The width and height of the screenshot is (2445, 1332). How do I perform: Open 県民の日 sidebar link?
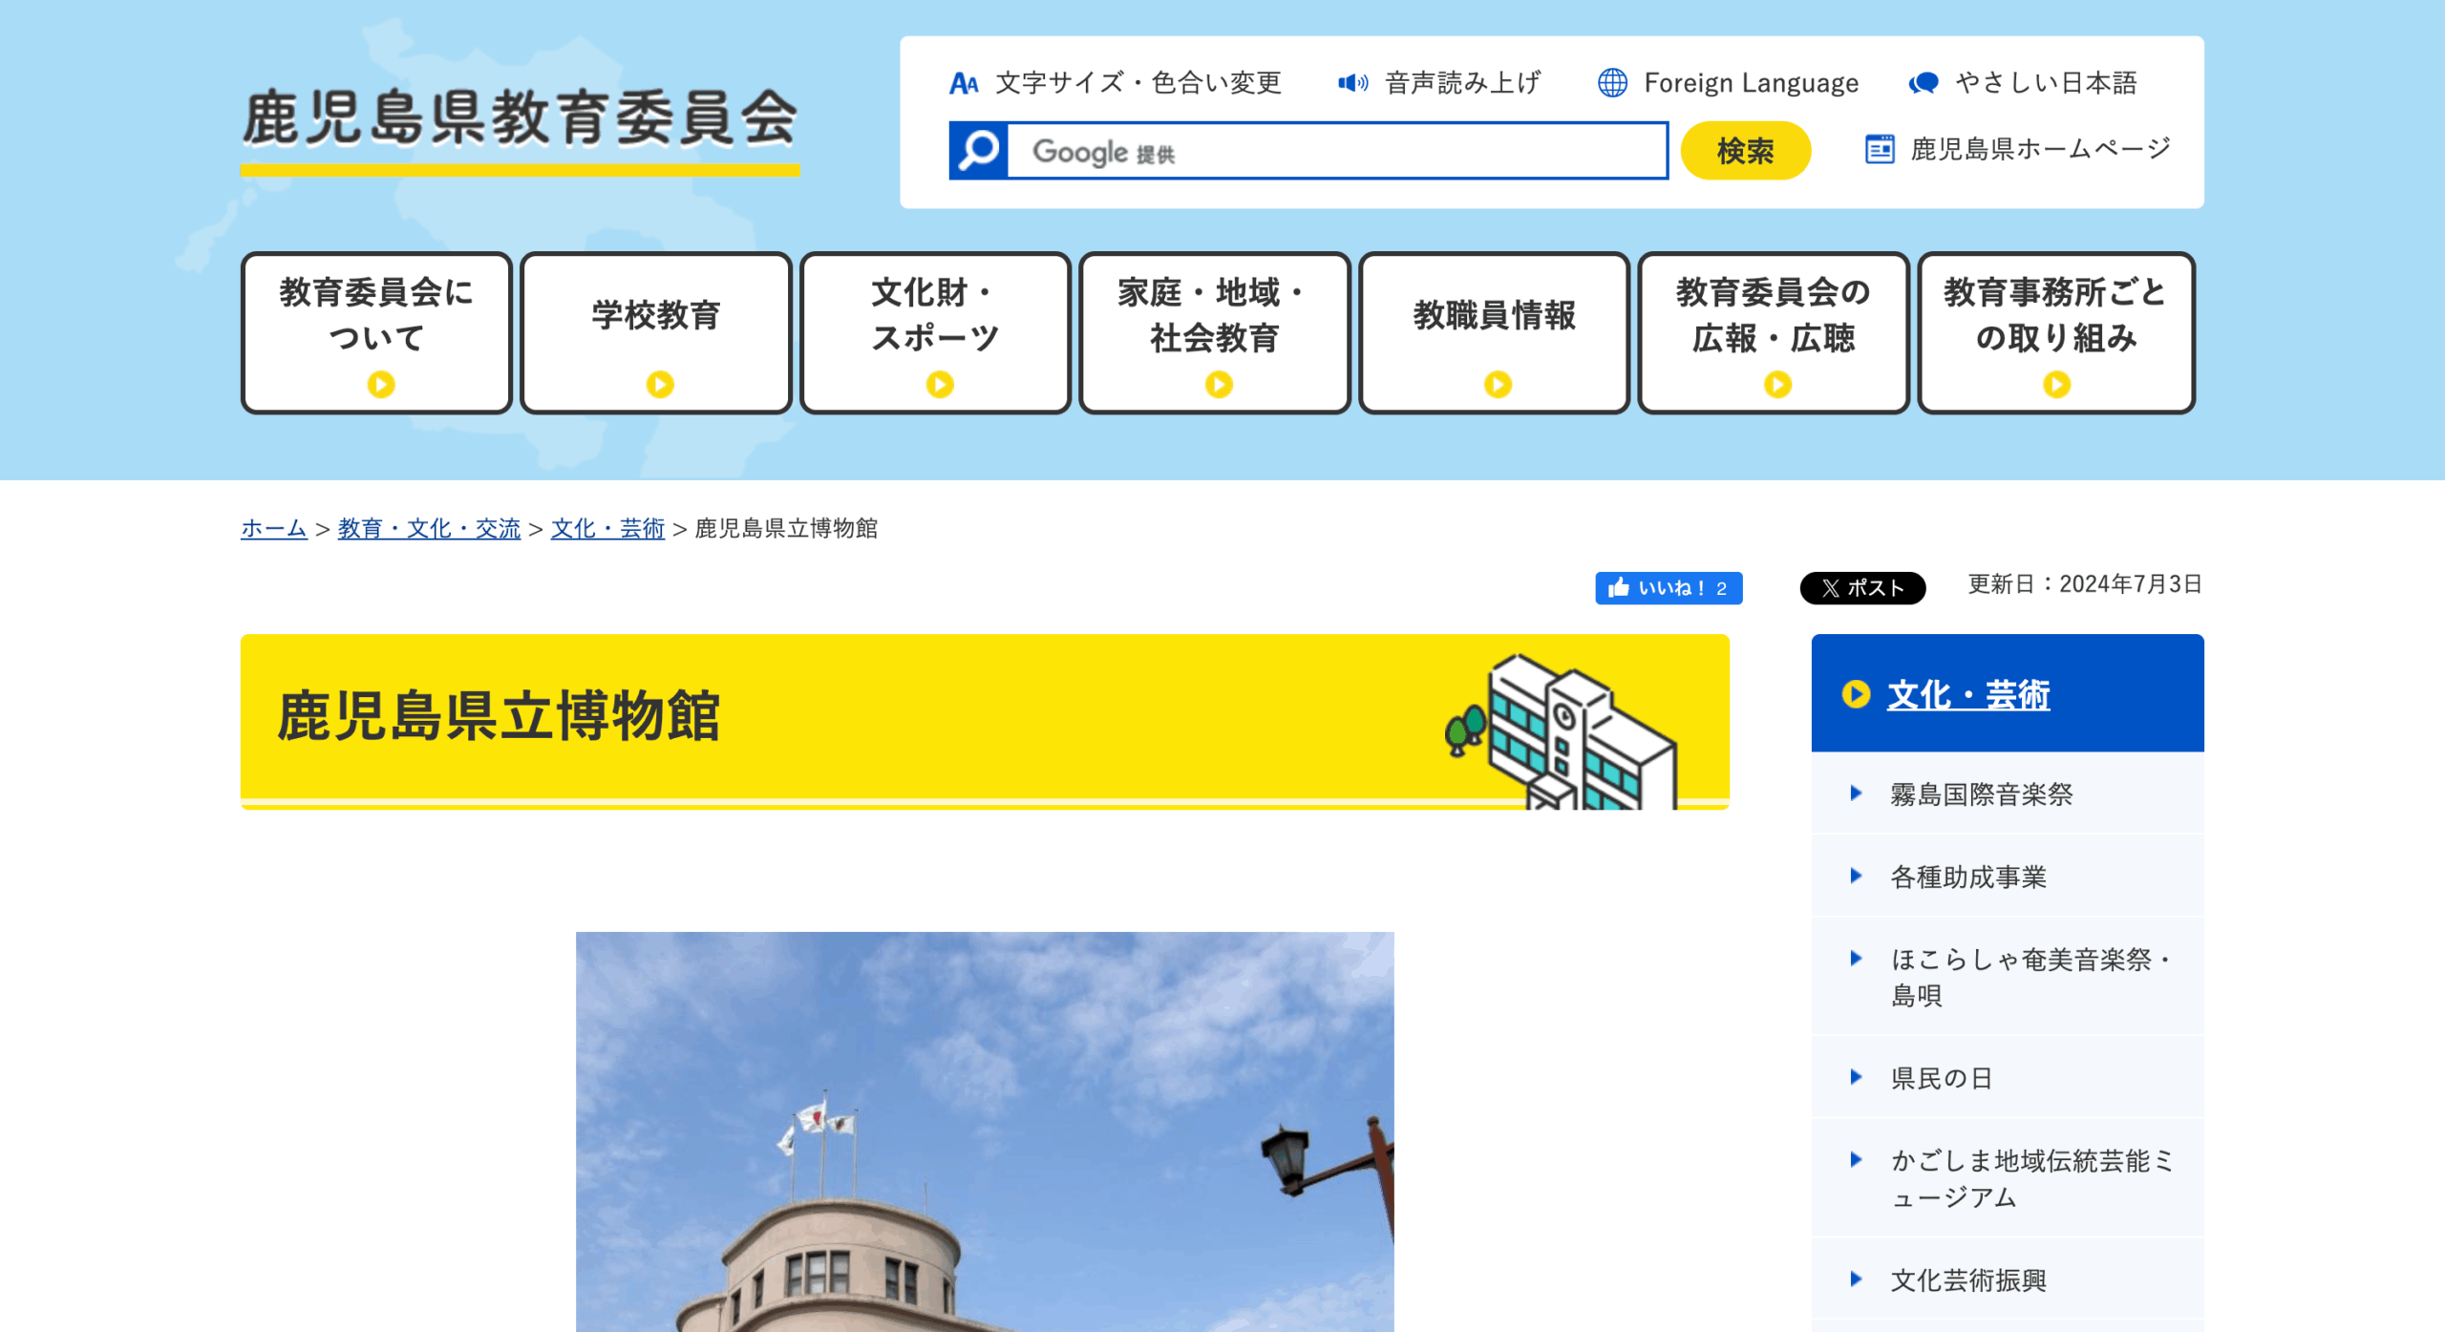(1942, 1078)
